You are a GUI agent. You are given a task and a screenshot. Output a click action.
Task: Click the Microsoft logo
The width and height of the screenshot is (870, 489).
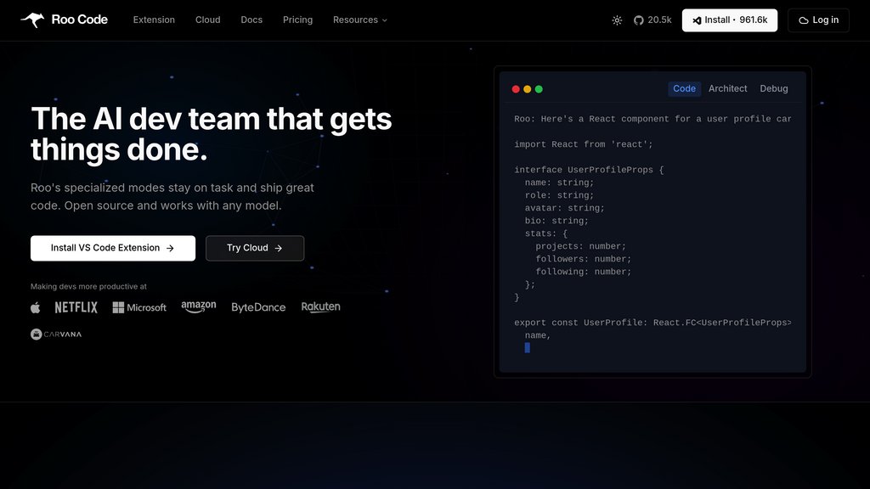[139, 307]
